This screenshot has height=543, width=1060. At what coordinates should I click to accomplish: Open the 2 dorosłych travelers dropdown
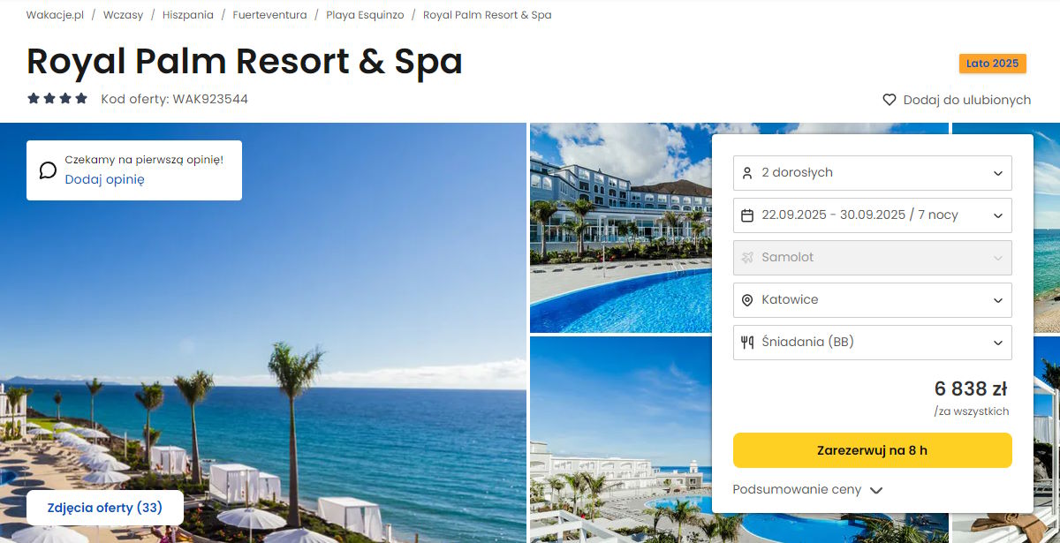873,173
